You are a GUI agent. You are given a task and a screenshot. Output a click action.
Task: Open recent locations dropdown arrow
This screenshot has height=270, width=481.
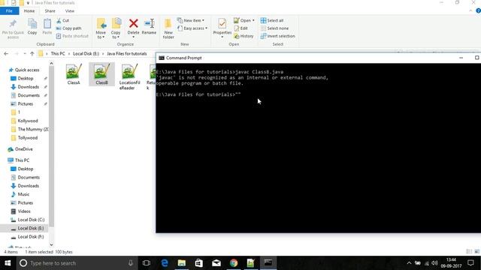[25, 53]
